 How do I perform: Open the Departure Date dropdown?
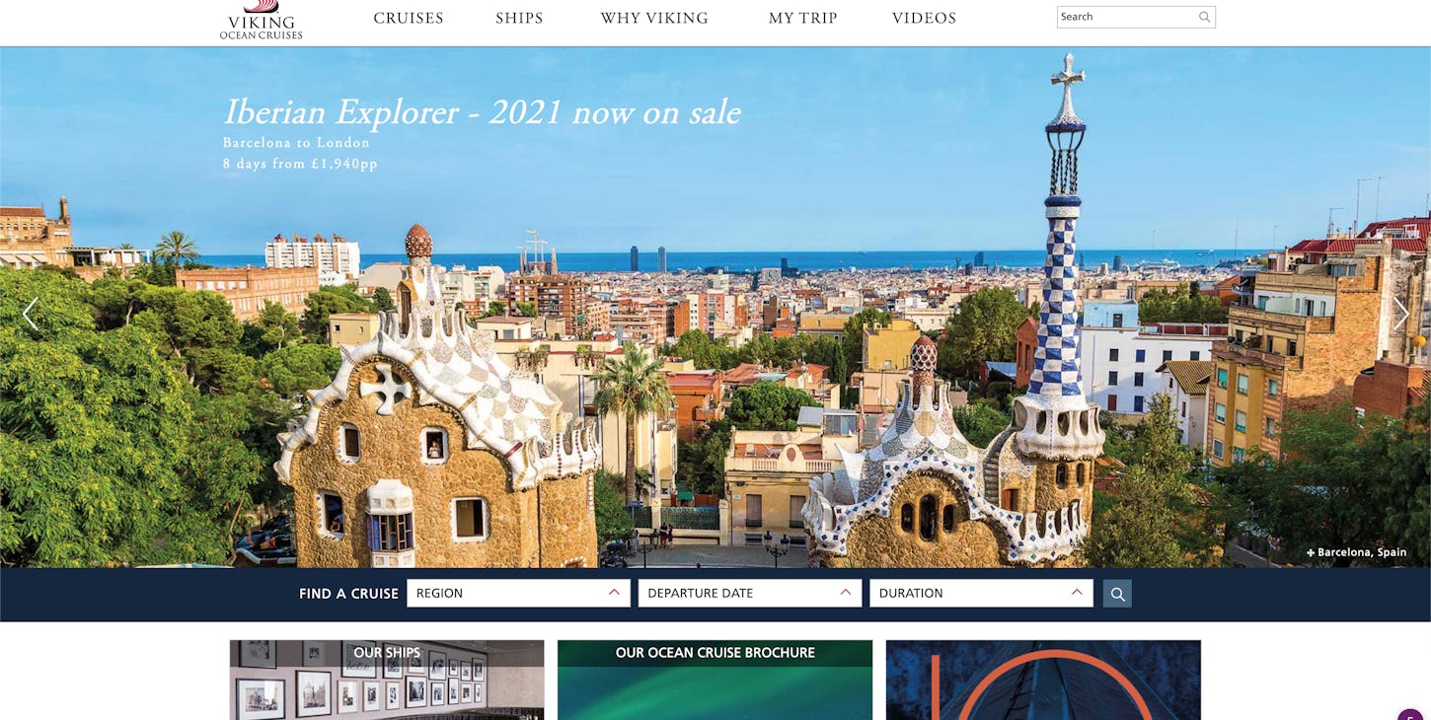pos(750,593)
